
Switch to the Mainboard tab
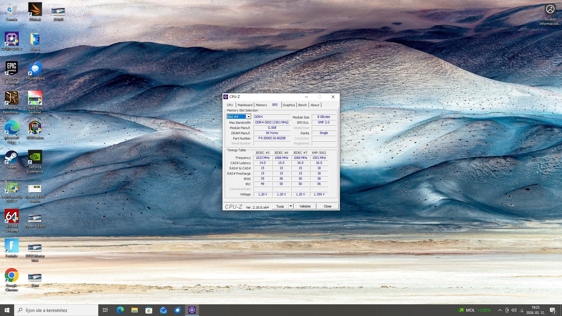click(x=245, y=105)
